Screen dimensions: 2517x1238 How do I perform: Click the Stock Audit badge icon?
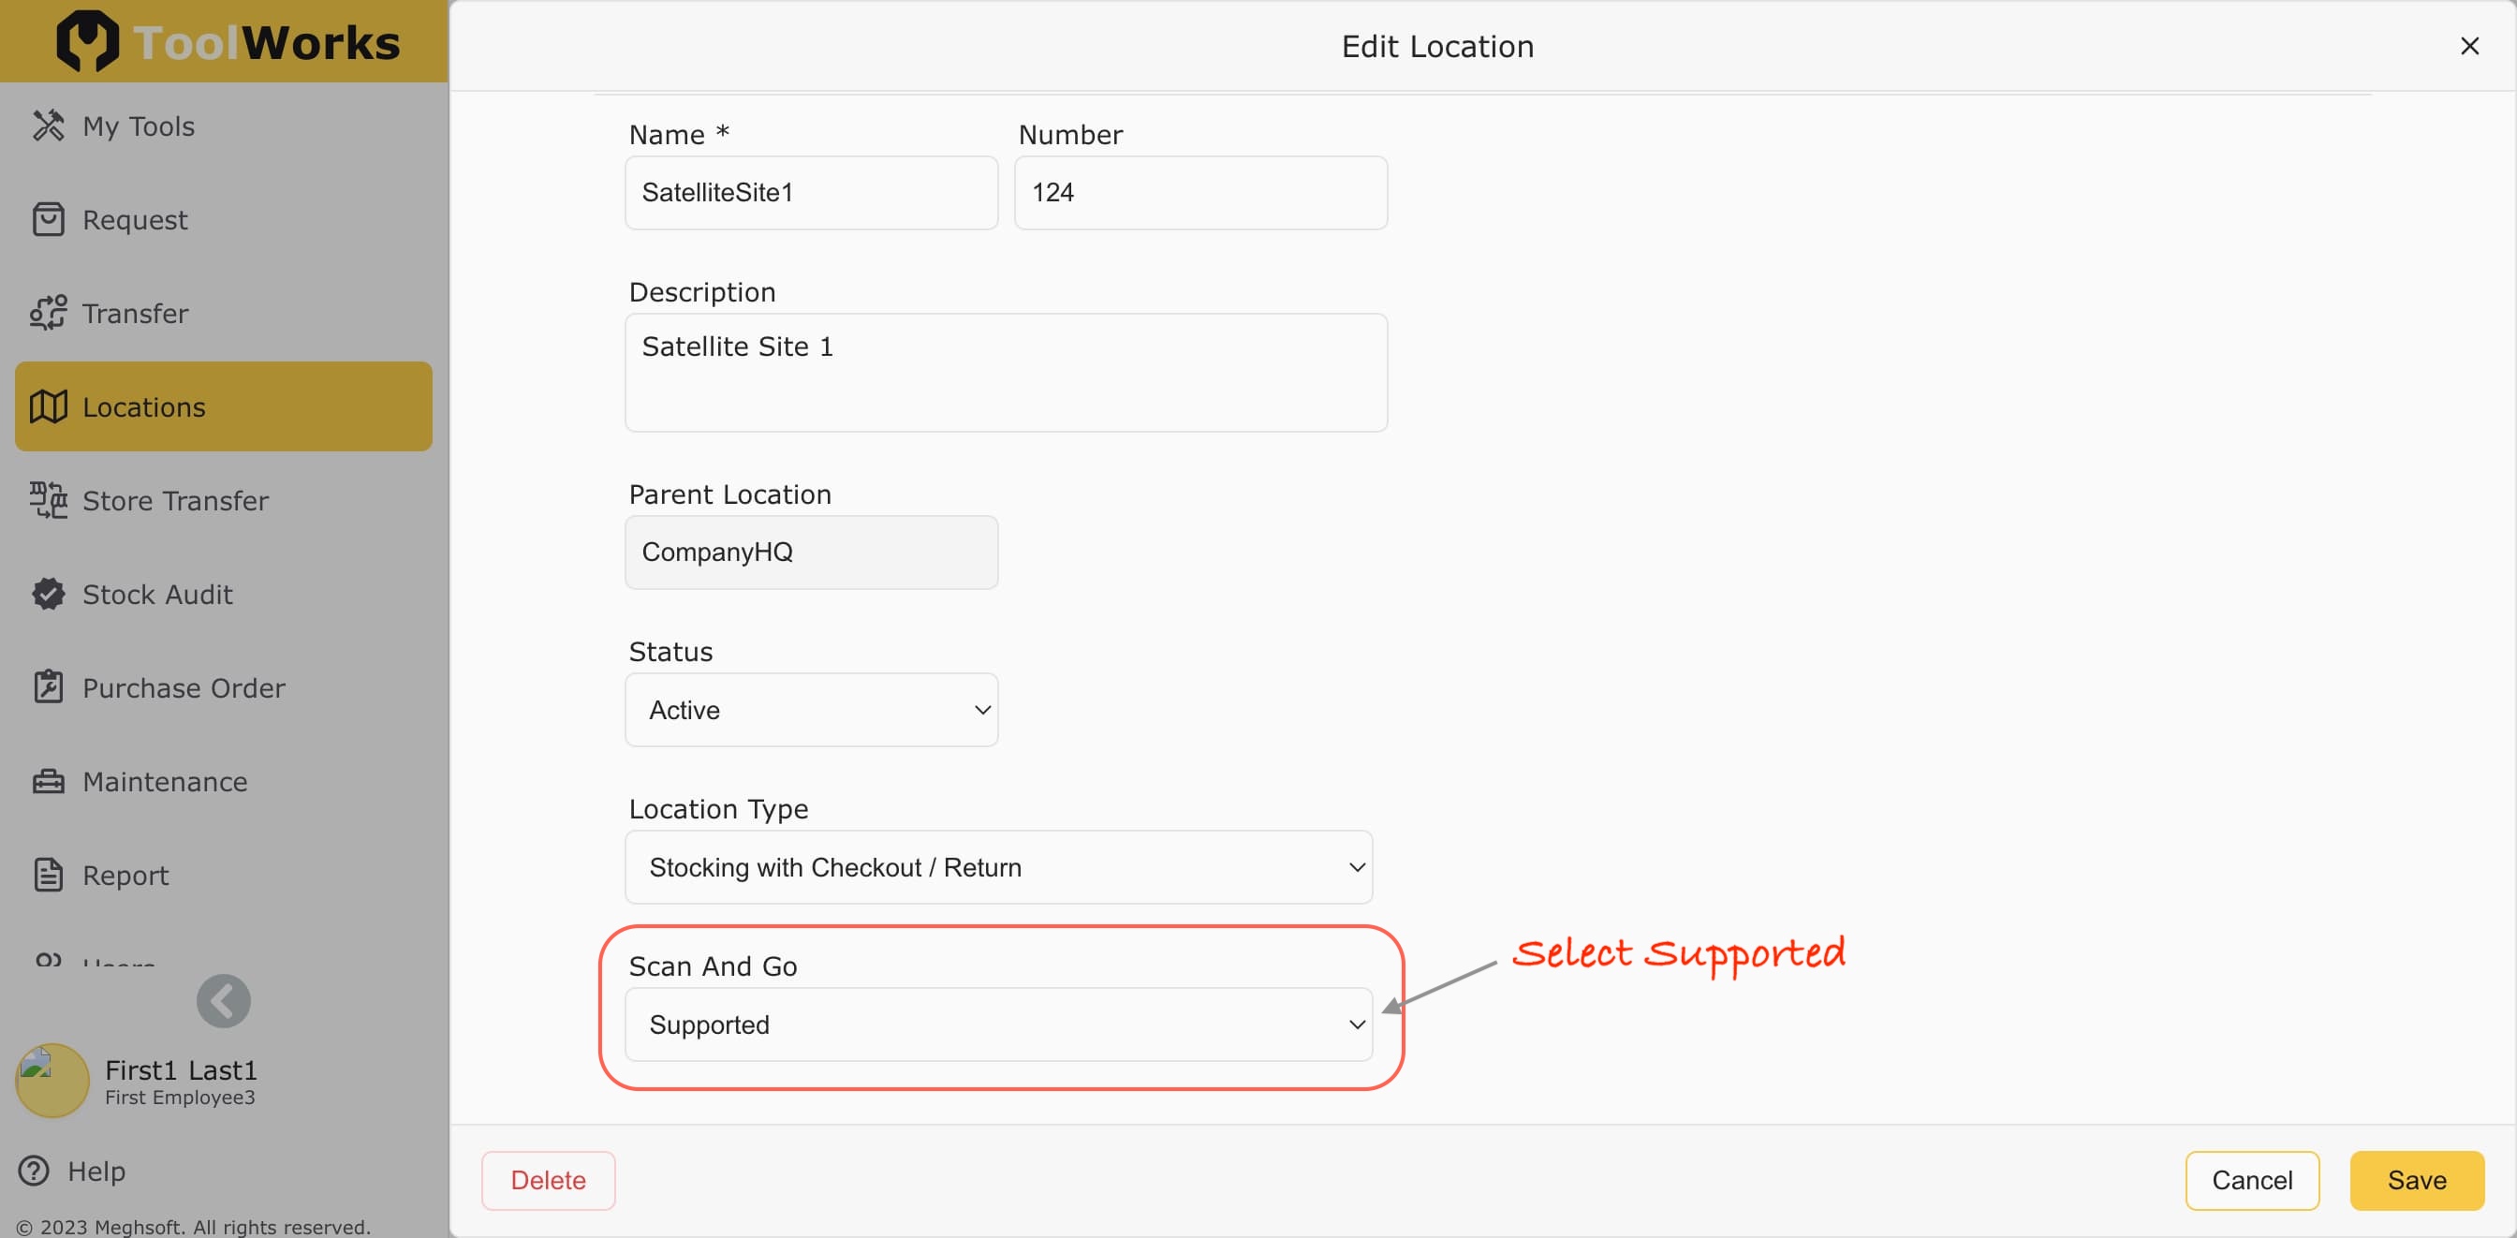click(x=48, y=594)
